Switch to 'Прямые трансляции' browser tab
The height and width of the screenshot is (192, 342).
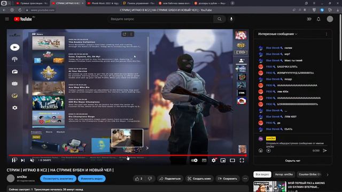pyautogui.click(x=32, y=3)
